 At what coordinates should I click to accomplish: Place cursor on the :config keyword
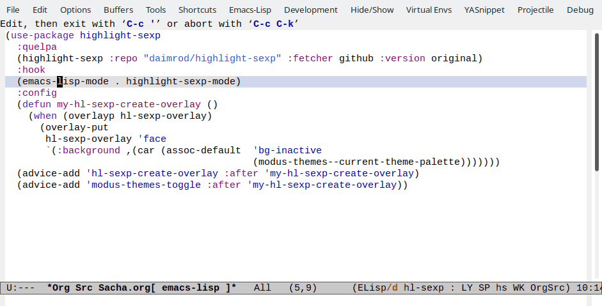(x=36, y=93)
